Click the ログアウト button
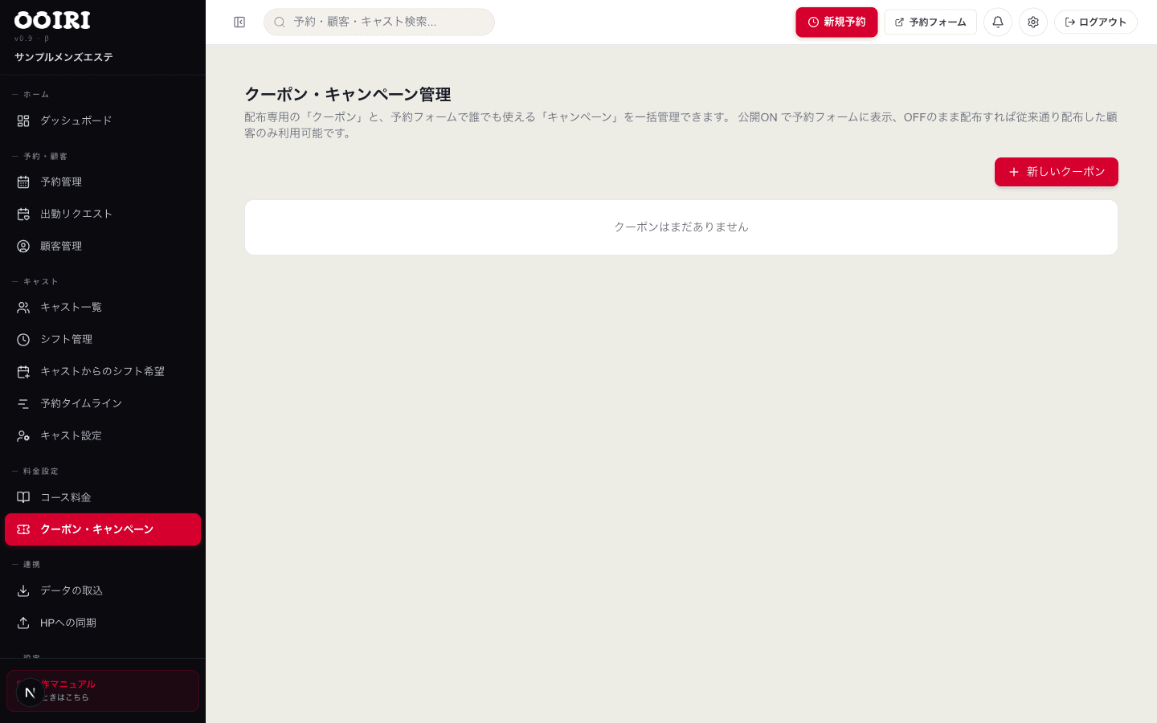1157x723 pixels. pos(1095,22)
